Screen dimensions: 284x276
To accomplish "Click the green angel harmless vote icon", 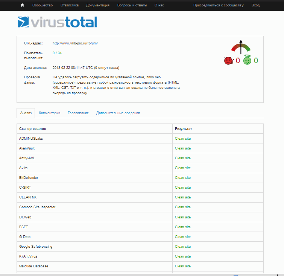I will (247, 59).
